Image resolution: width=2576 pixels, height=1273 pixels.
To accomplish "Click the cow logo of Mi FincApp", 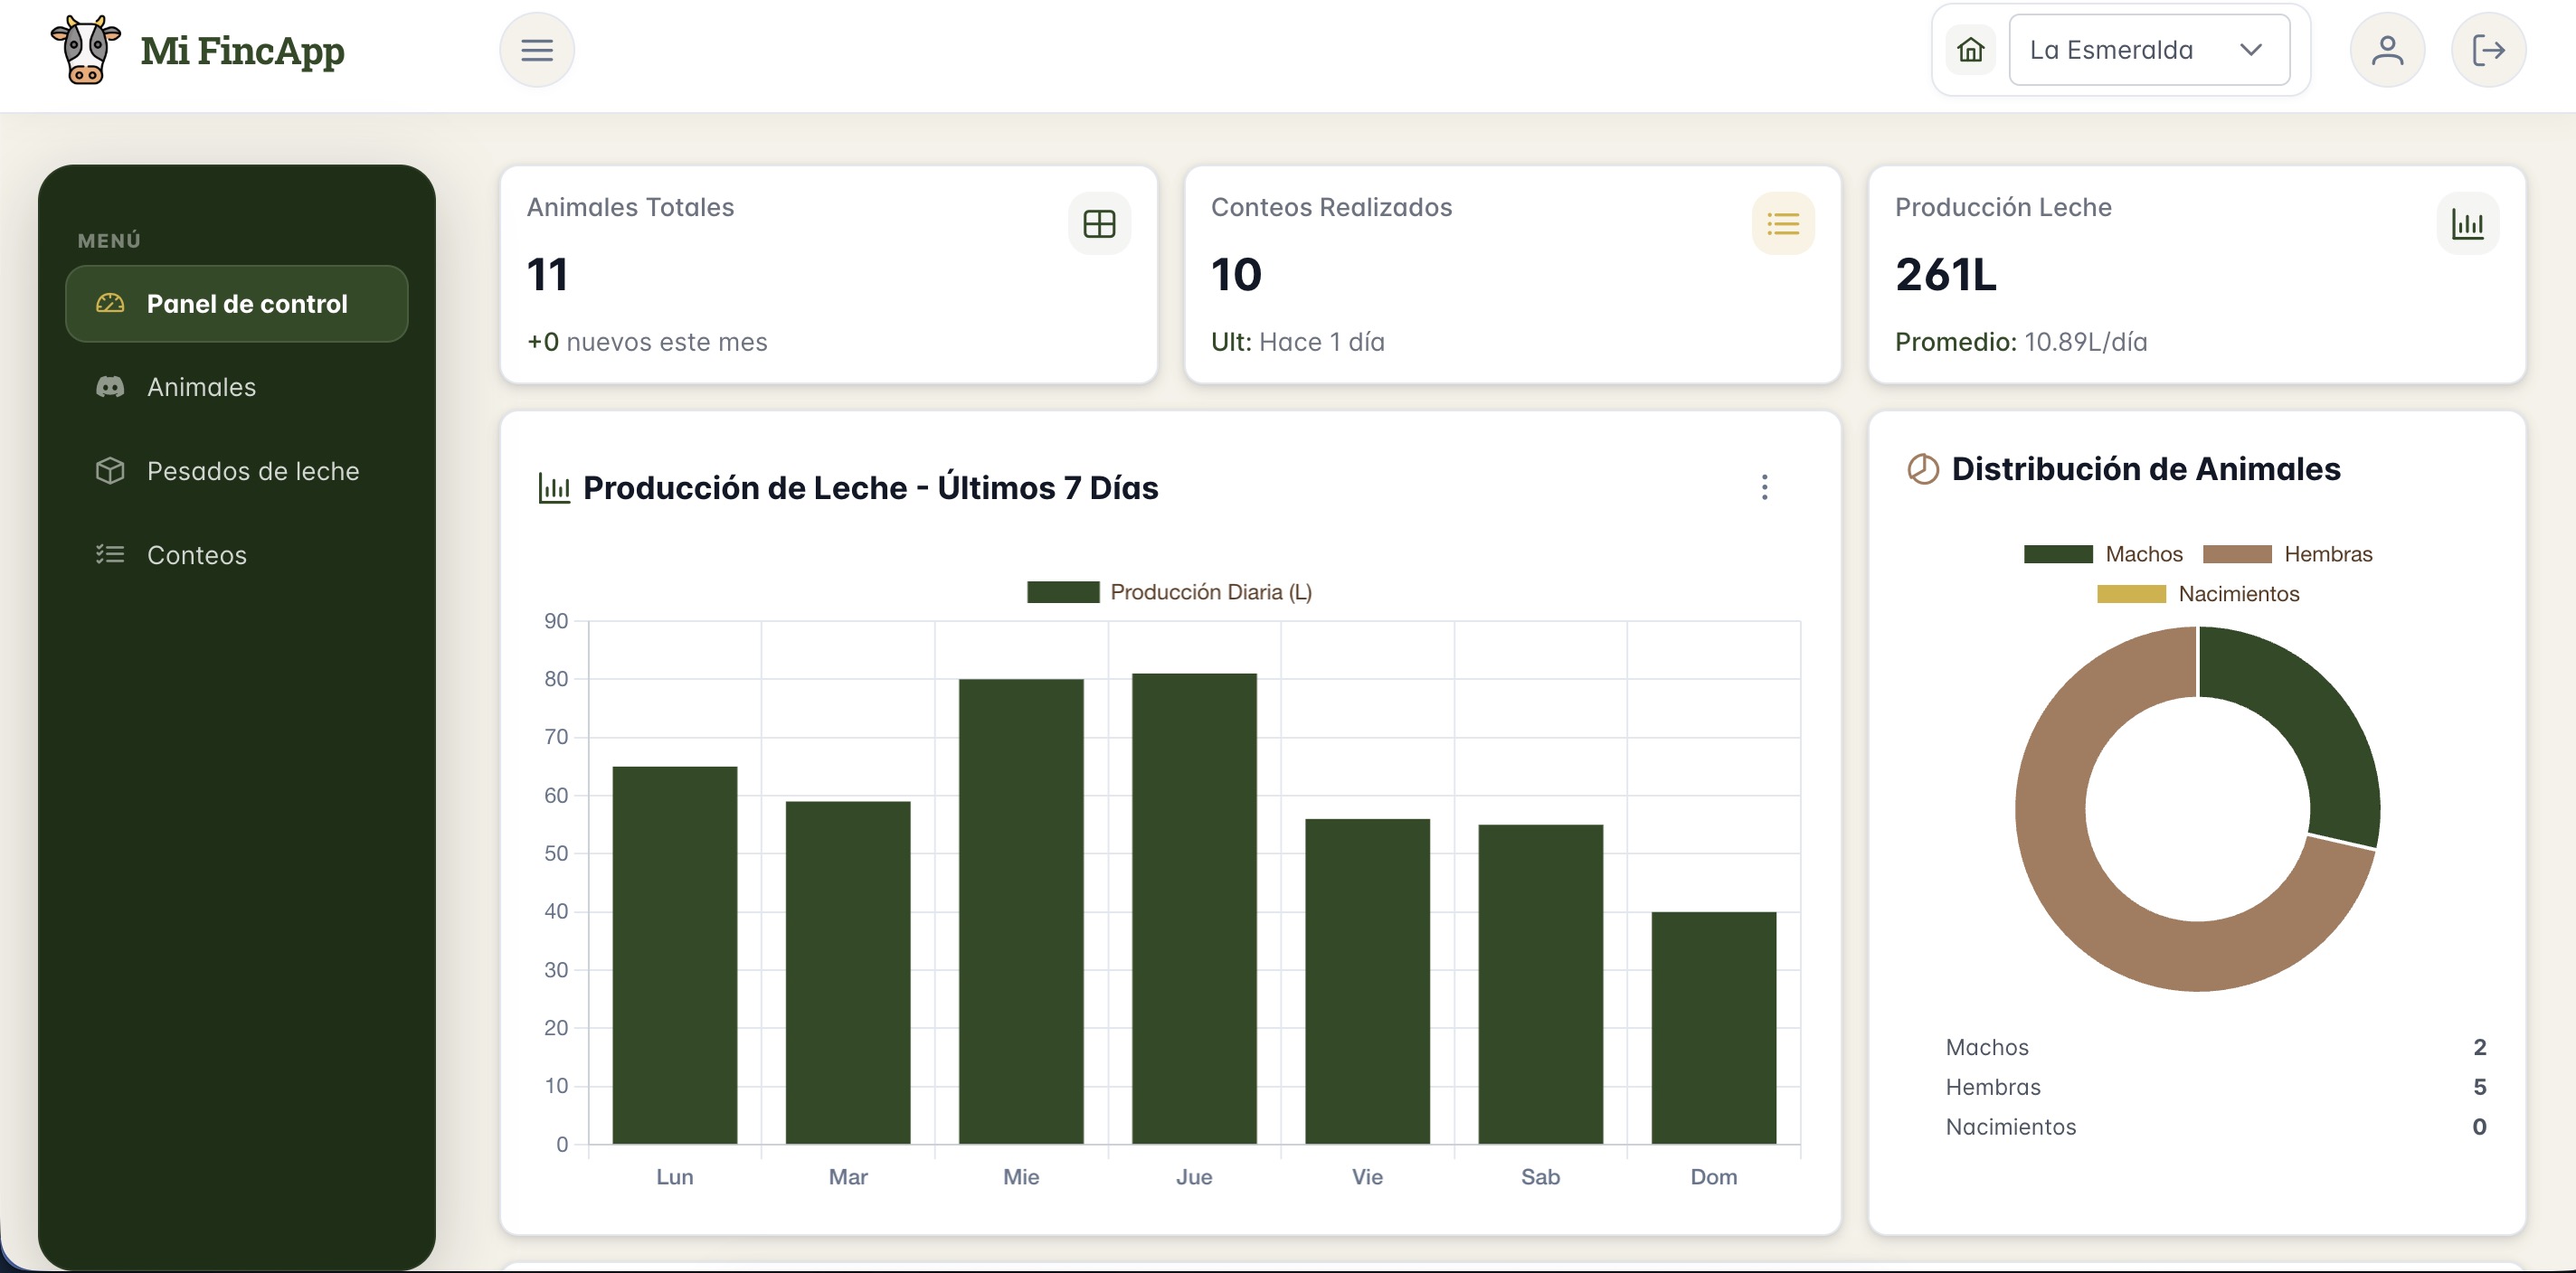I will coord(84,50).
